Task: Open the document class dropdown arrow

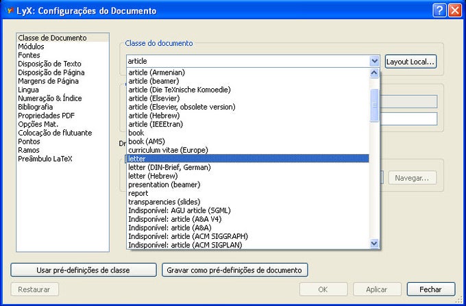Action: (x=374, y=61)
